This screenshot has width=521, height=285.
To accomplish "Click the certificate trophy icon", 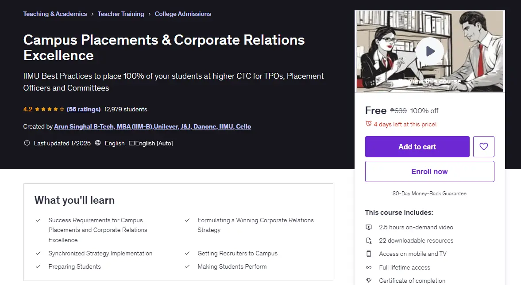I will point(369,281).
